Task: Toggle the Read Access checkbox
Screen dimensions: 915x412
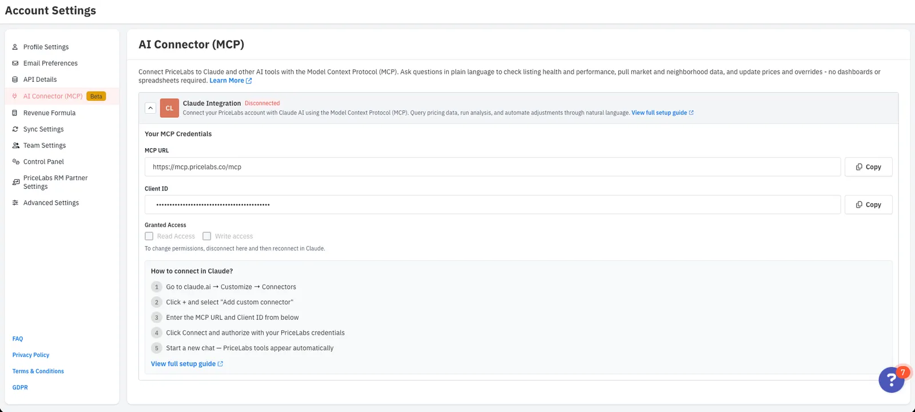Action: (149, 236)
